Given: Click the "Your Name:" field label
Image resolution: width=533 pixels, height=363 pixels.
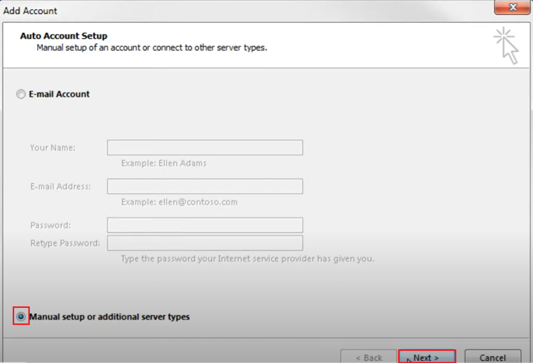Looking at the screenshot, I should tap(53, 147).
